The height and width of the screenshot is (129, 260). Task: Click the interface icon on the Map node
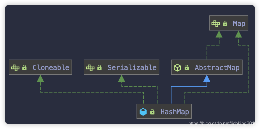click(216, 24)
